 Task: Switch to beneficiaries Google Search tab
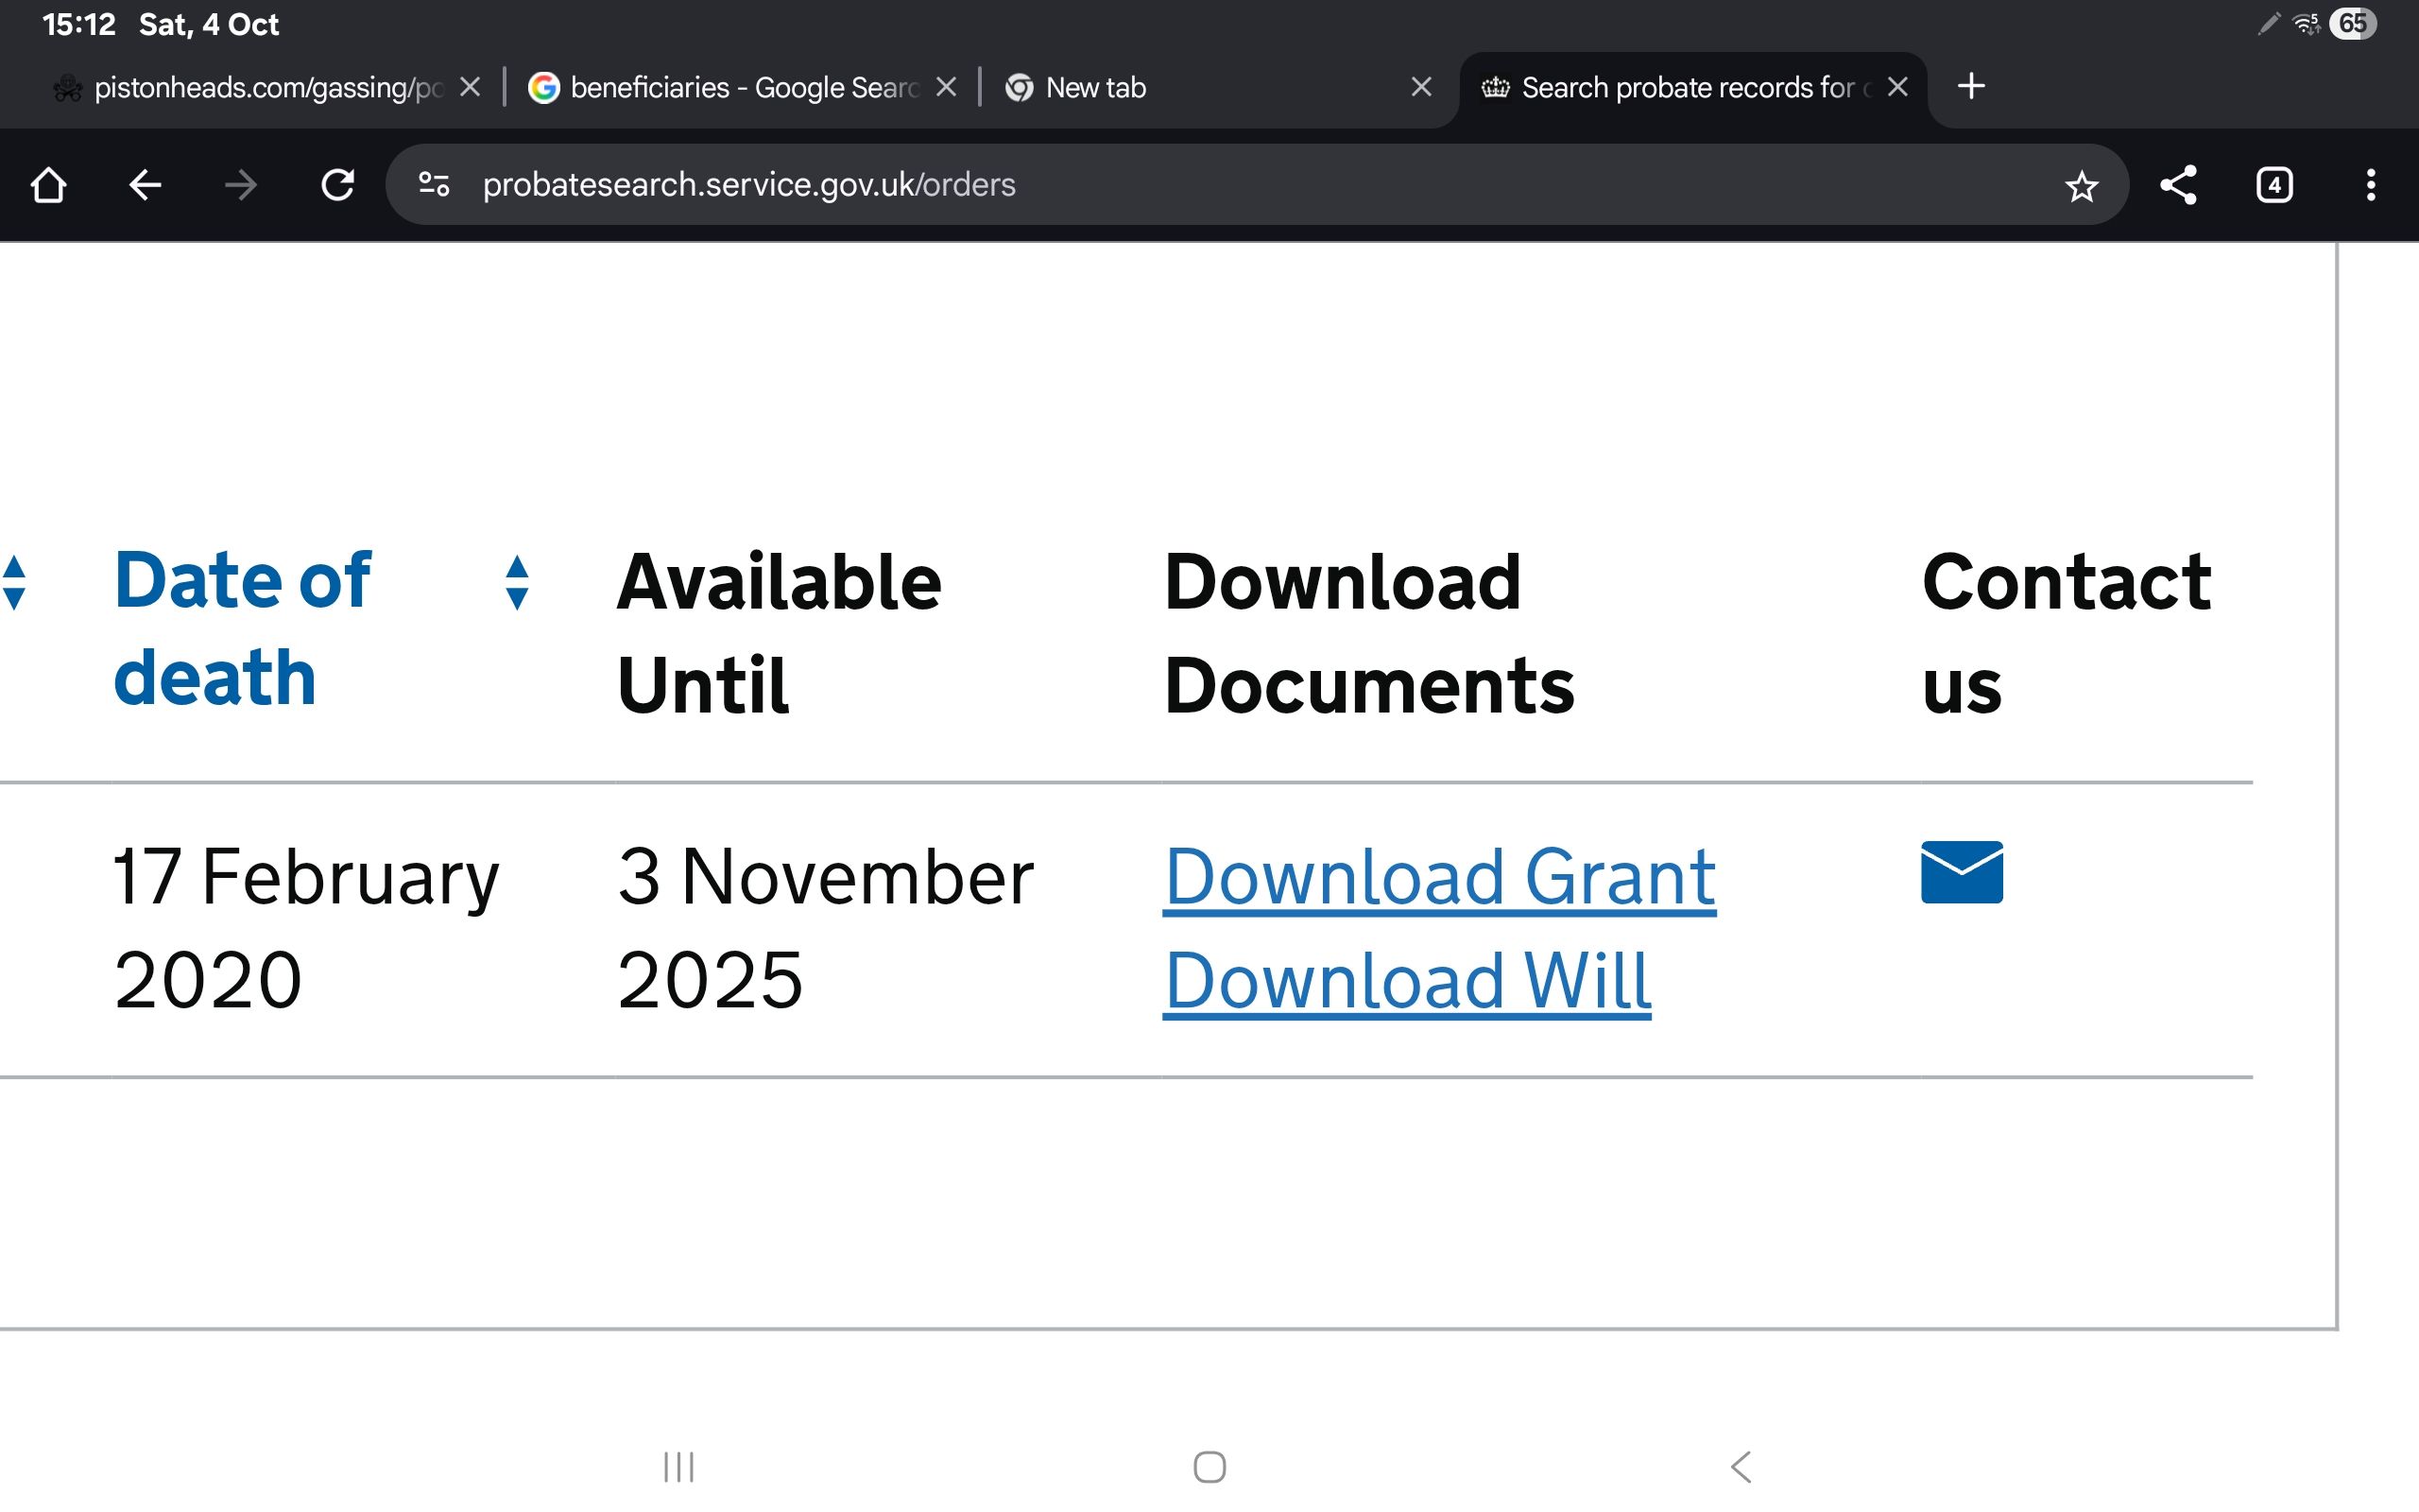point(742,88)
